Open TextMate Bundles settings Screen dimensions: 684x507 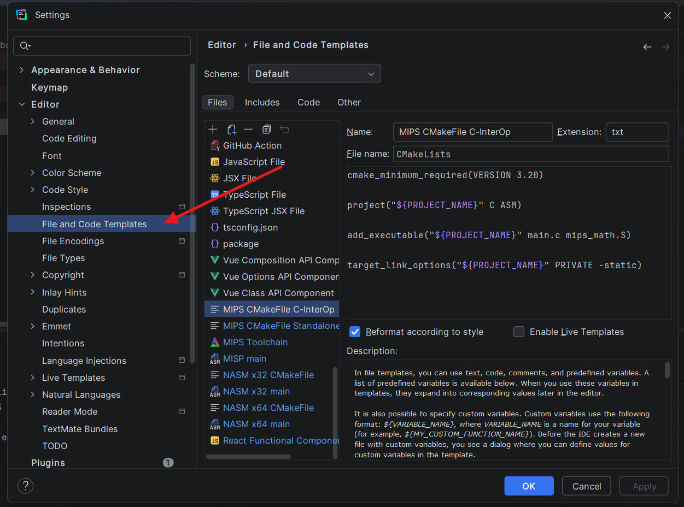[x=80, y=429]
